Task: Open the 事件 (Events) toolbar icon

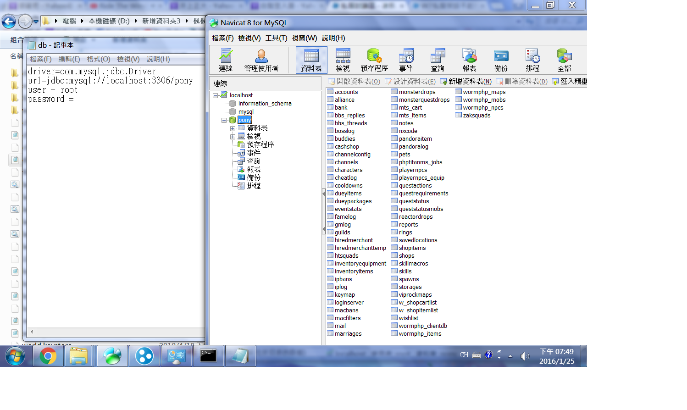Action: pyautogui.click(x=406, y=60)
